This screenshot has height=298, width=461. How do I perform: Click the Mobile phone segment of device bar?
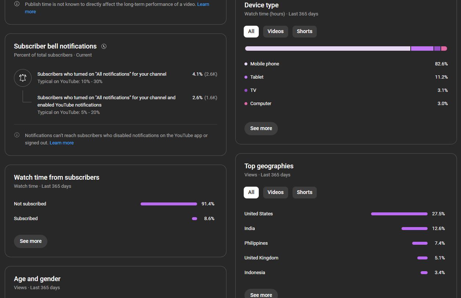[x=328, y=49]
